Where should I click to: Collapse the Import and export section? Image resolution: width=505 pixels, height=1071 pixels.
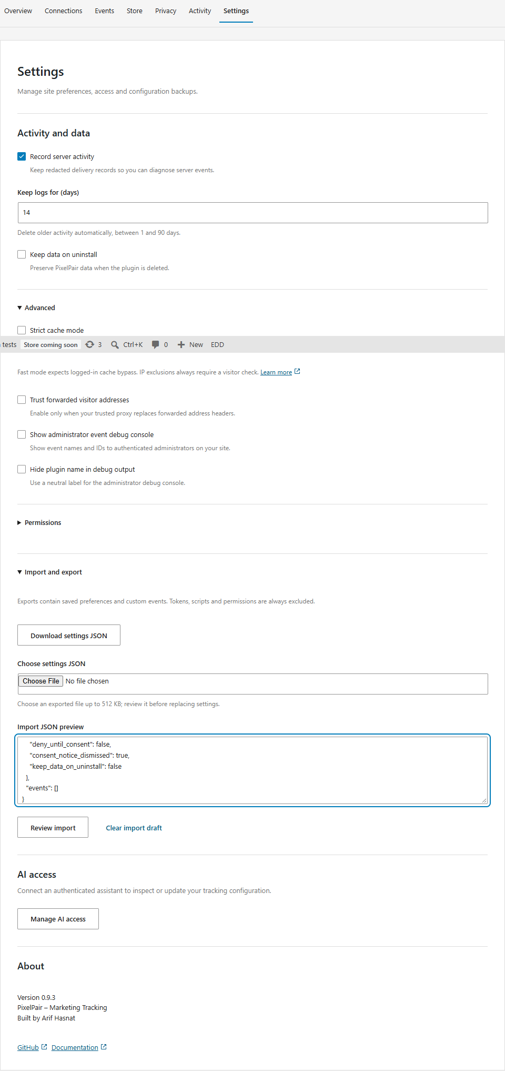click(x=49, y=572)
